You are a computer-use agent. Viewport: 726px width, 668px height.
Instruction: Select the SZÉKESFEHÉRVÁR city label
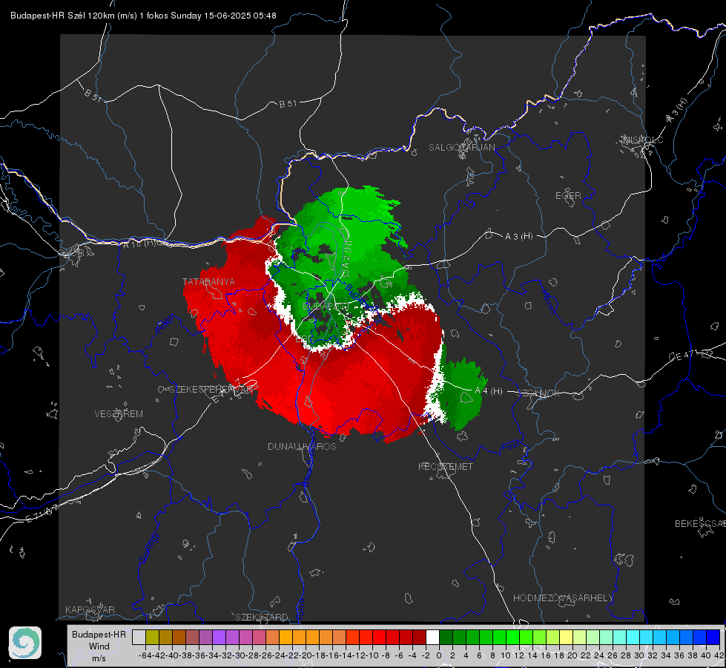[211, 389]
